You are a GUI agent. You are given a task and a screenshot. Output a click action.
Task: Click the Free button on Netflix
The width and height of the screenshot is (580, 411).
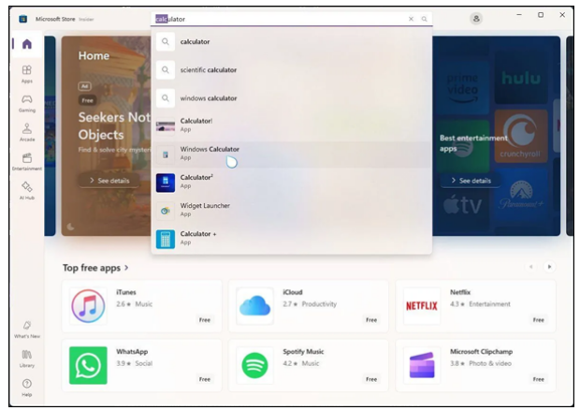pos(539,320)
